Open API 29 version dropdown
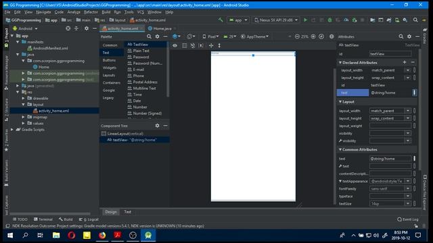Image resolution: width=433 pixels, height=243 pixels. [x=230, y=36]
